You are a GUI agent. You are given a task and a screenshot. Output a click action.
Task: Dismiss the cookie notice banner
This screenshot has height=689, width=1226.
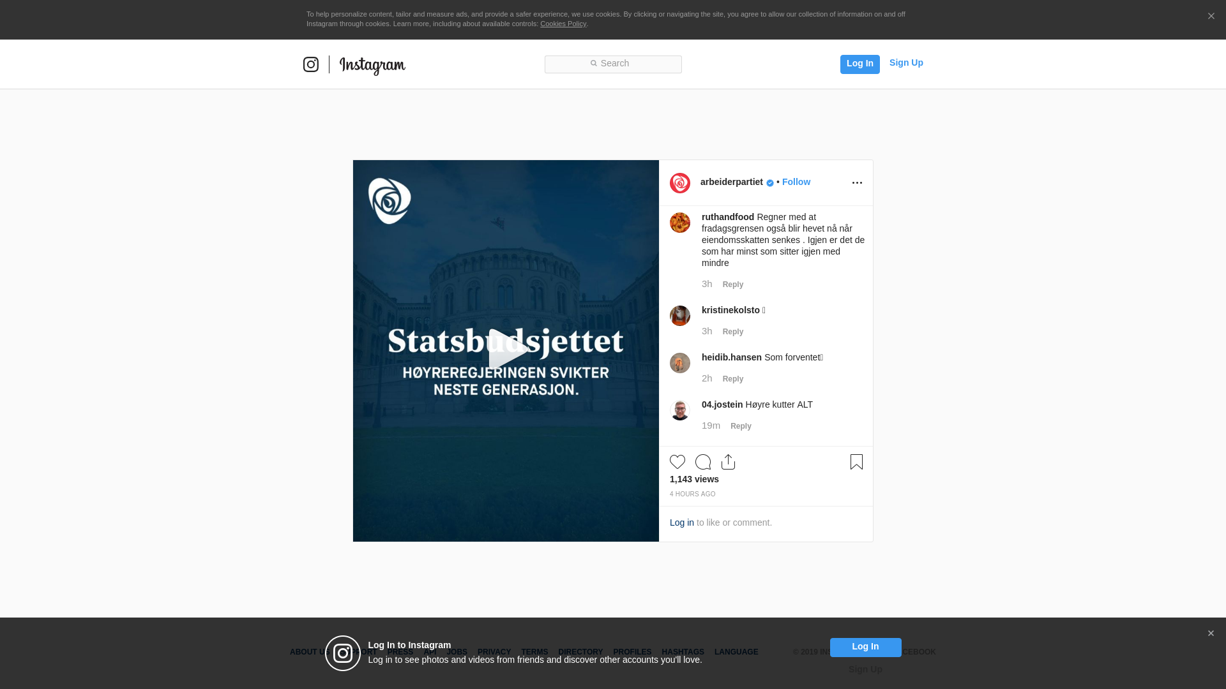click(x=1211, y=17)
